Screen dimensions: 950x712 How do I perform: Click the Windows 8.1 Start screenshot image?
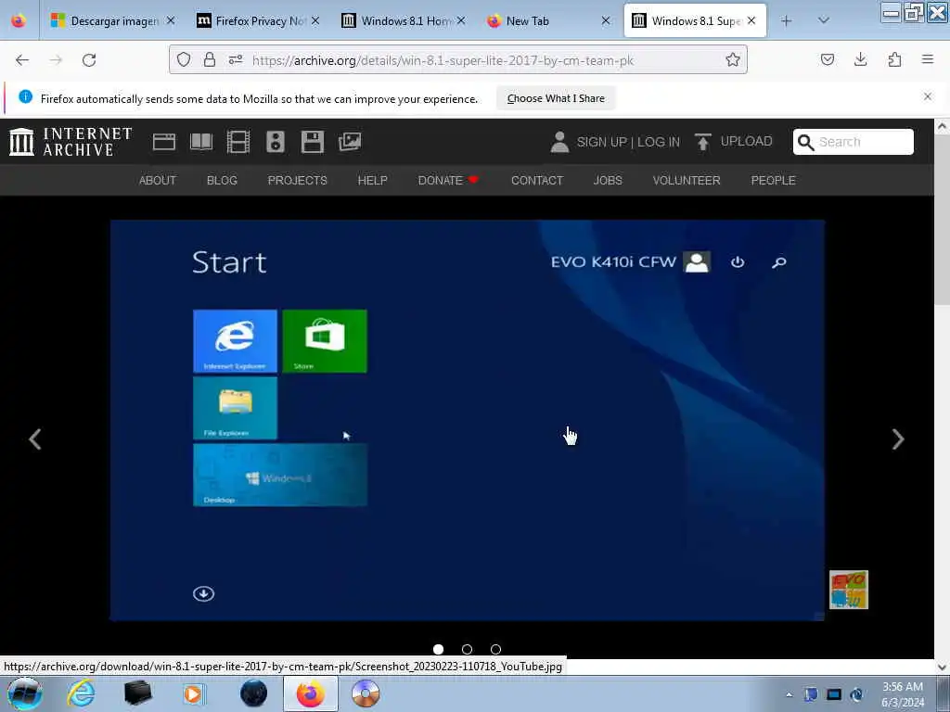[468, 420]
